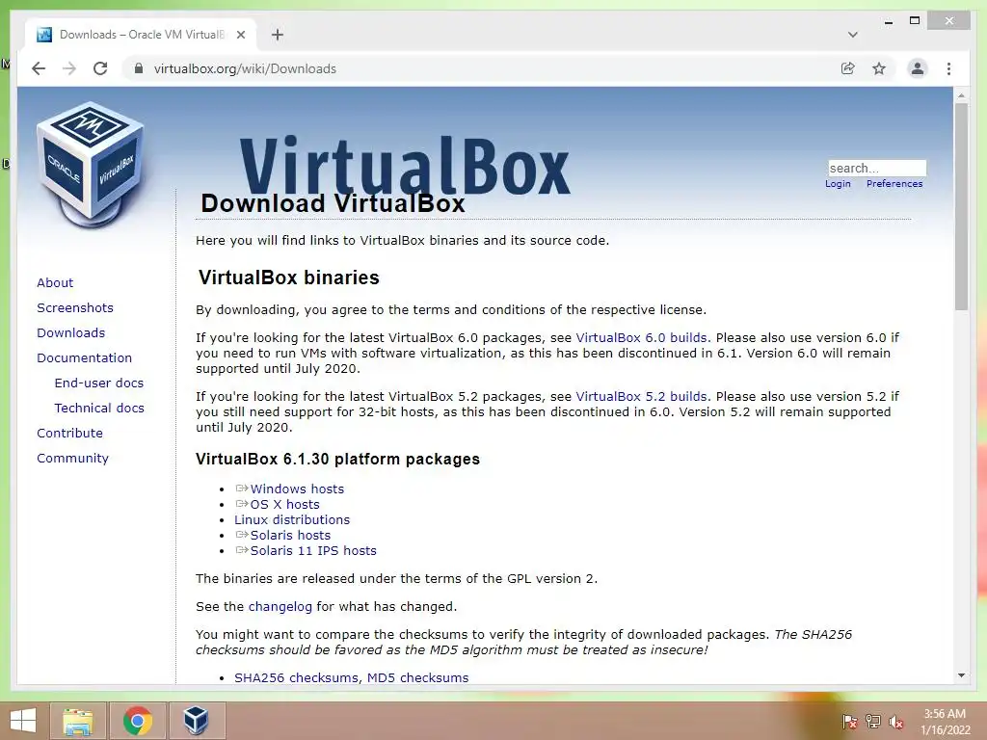Click the VirtualBox binaries heading

(289, 277)
